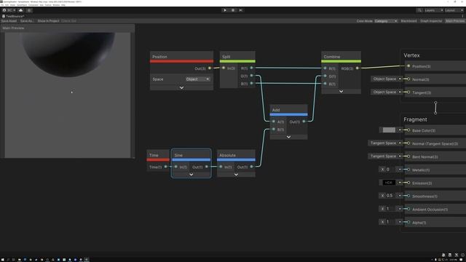Open the Layers dropdown

click(x=434, y=10)
